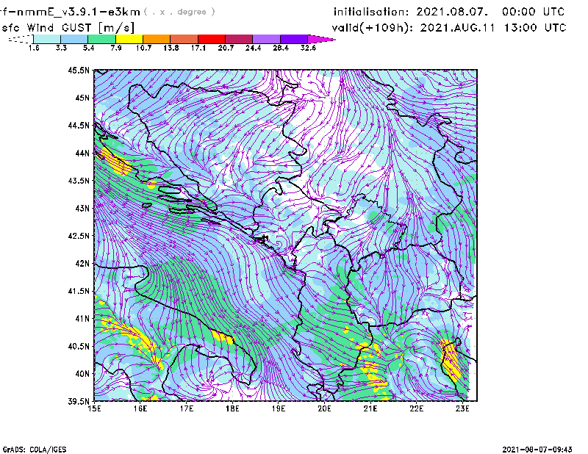Screen dimensions: 588x454
Task: Click the 'valid(+109h): 2021.AUG.11' text
Action: 413,28
